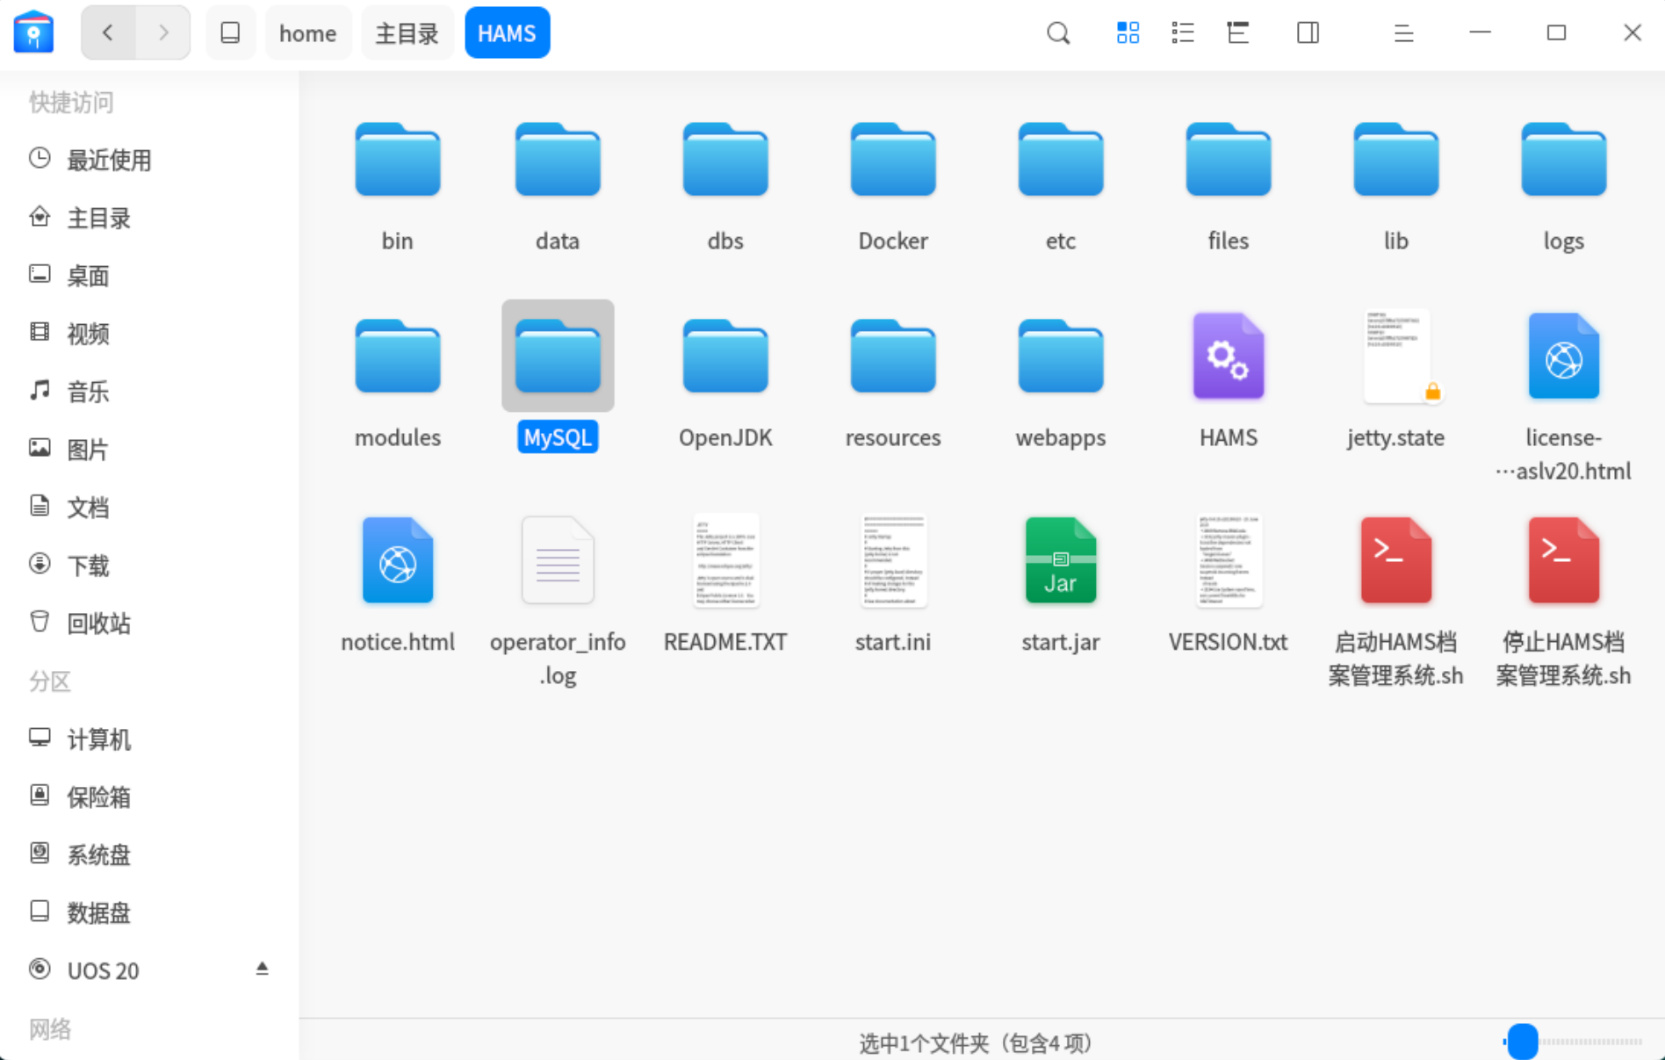Select the notice.html file icon
Image resolution: width=1665 pixels, height=1060 pixels.
click(397, 562)
